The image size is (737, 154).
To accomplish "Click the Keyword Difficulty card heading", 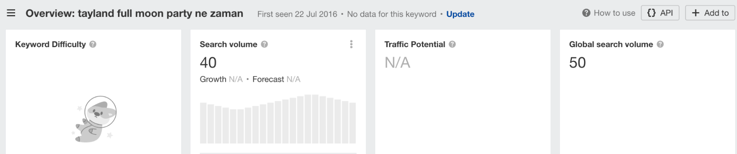I will 51,44.
